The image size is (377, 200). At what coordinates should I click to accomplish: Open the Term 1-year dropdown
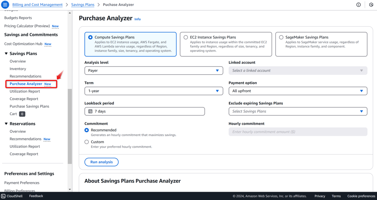tap(154, 91)
